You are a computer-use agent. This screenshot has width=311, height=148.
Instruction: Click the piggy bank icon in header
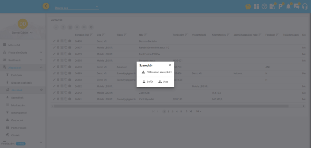point(248,7)
